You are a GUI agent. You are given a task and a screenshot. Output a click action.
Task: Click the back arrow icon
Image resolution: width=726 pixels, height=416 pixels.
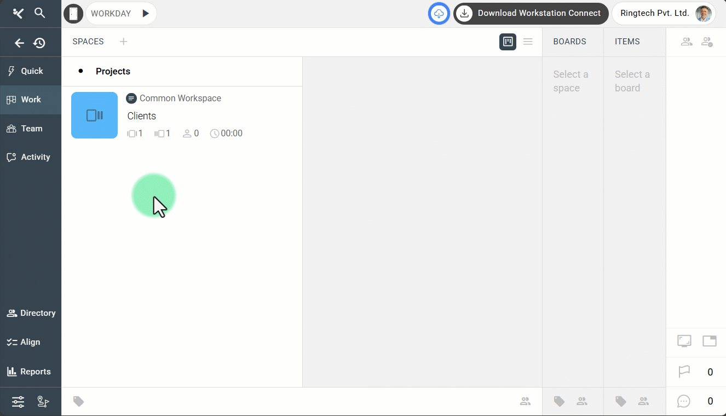coord(19,43)
